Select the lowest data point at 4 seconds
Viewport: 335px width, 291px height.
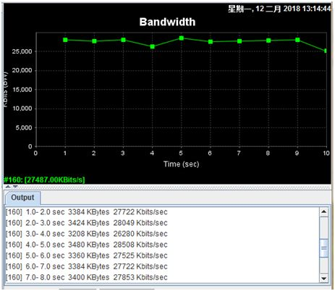(x=153, y=46)
